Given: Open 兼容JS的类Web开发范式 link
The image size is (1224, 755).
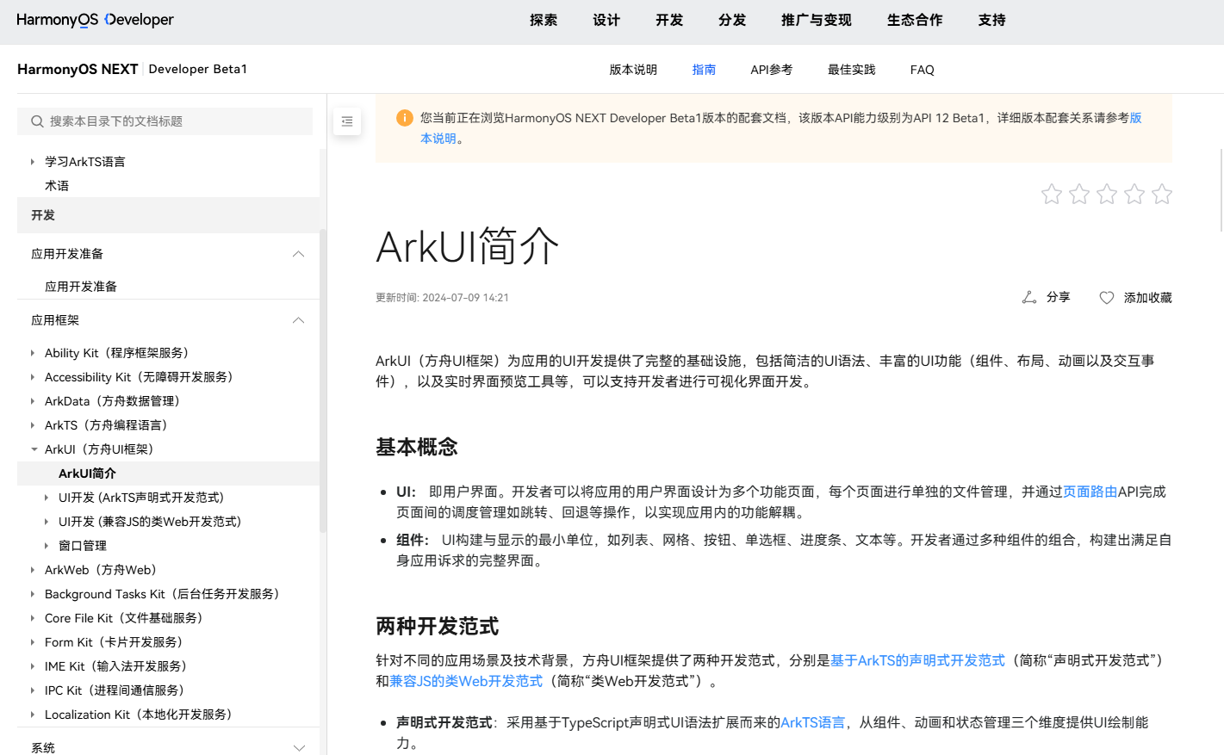Looking at the screenshot, I should pyautogui.click(x=466, y=681).
